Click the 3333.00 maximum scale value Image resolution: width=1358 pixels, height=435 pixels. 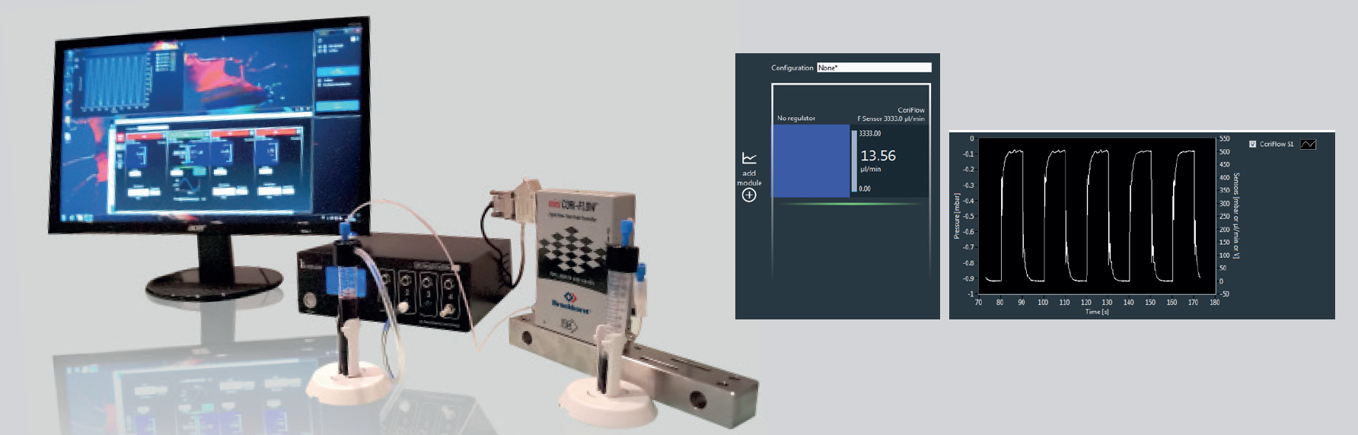[870, 134]
